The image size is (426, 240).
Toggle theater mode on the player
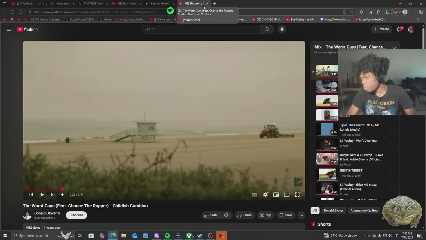(x=287, y=195)
